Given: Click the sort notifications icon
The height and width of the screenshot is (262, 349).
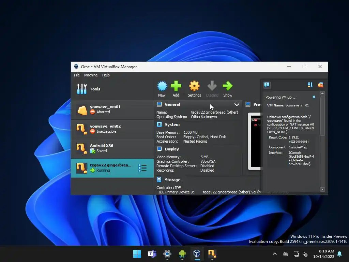Looking at the screenshot, I should 310,85.
